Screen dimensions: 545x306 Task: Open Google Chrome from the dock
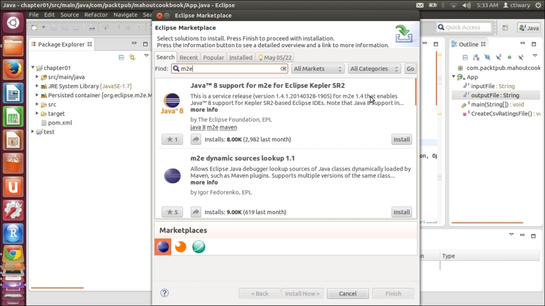click(x=13, y=254)
